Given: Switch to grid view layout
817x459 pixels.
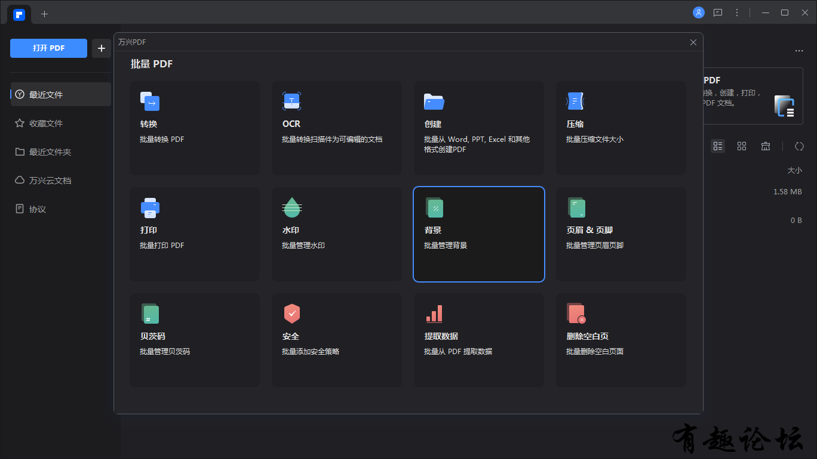Looking at the screenshot, I should pyautogui.click(x=742, y=146).
